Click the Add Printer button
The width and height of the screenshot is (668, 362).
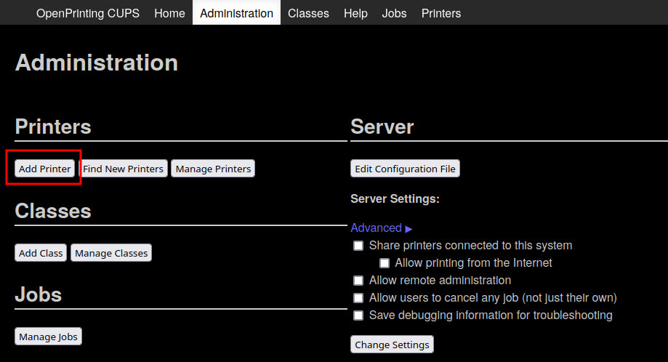pyautogui.click(x=45, y=169)
